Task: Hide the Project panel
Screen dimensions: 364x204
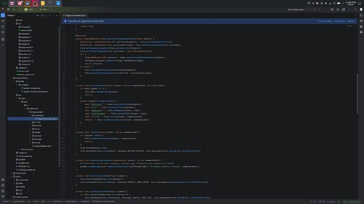Action: 57,15
